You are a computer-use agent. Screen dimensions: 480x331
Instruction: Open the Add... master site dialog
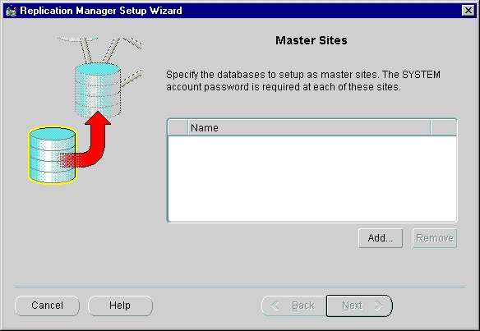[x=381, y=238]
